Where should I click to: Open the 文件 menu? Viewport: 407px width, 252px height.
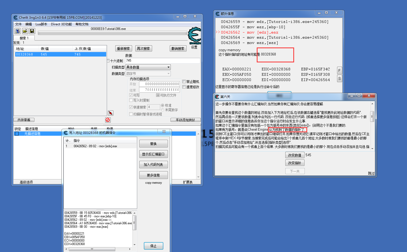[18, 24]
